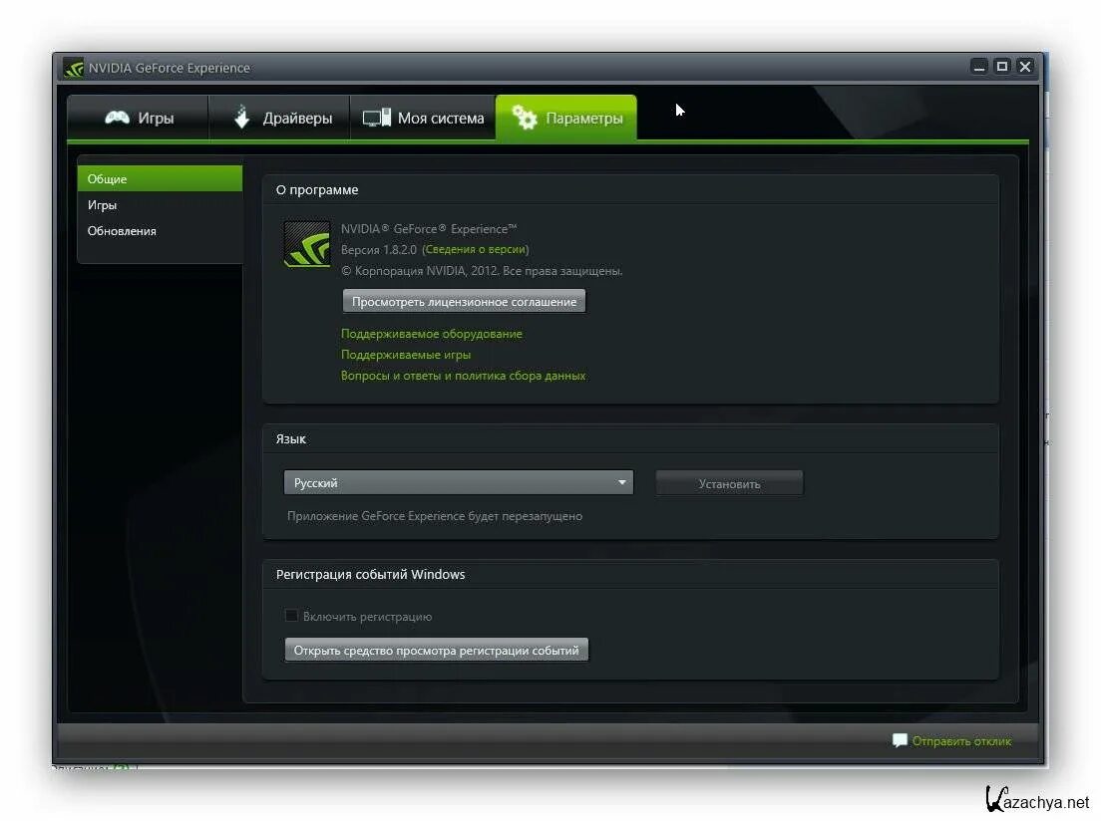Switch to the Драйверы tab
Image resolution: width=1101 pixels, height=821 pixels.
click(x=279, y=118)
